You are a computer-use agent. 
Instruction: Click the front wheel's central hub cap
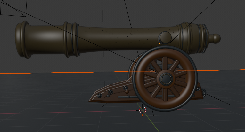167,79
